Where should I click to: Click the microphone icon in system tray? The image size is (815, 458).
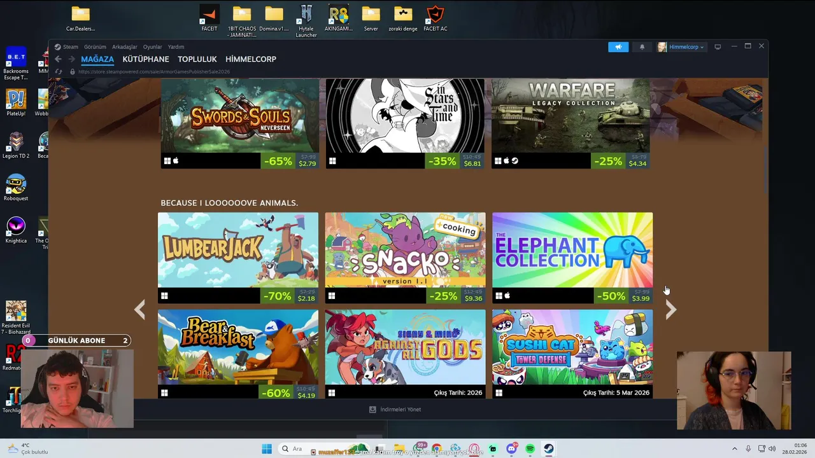[x=748, y=449]
